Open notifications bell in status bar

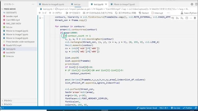196,108
